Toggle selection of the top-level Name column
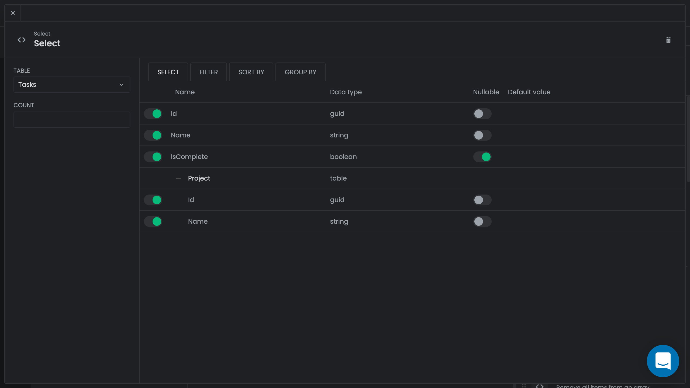Screen dimensions: 690x388 point(153,135)
